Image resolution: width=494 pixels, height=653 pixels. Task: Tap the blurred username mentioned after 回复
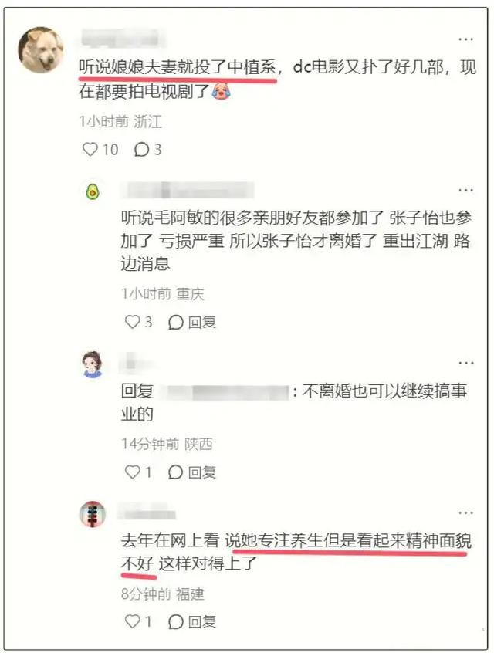[225, 392]
